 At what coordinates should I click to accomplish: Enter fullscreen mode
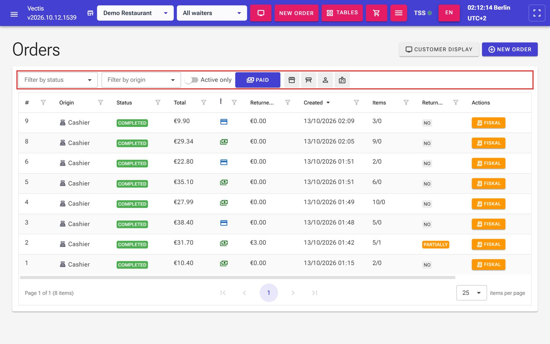[x=537, y=13]
